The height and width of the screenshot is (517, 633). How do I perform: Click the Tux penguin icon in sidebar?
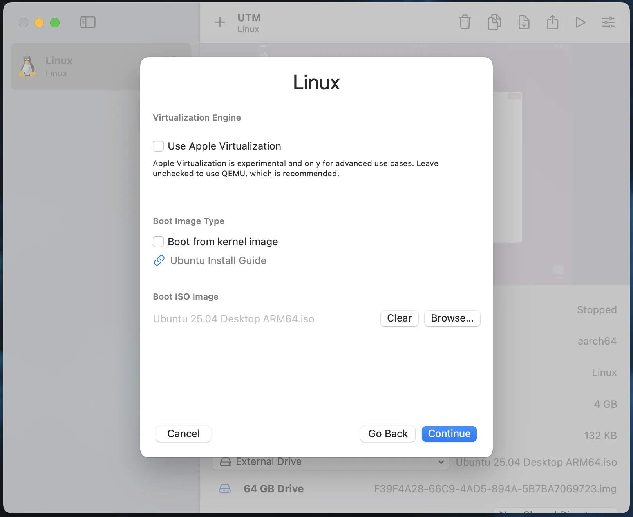tap(27, 66)
